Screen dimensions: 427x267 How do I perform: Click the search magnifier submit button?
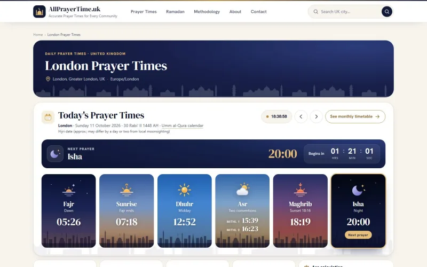click(x=386, y=12)
